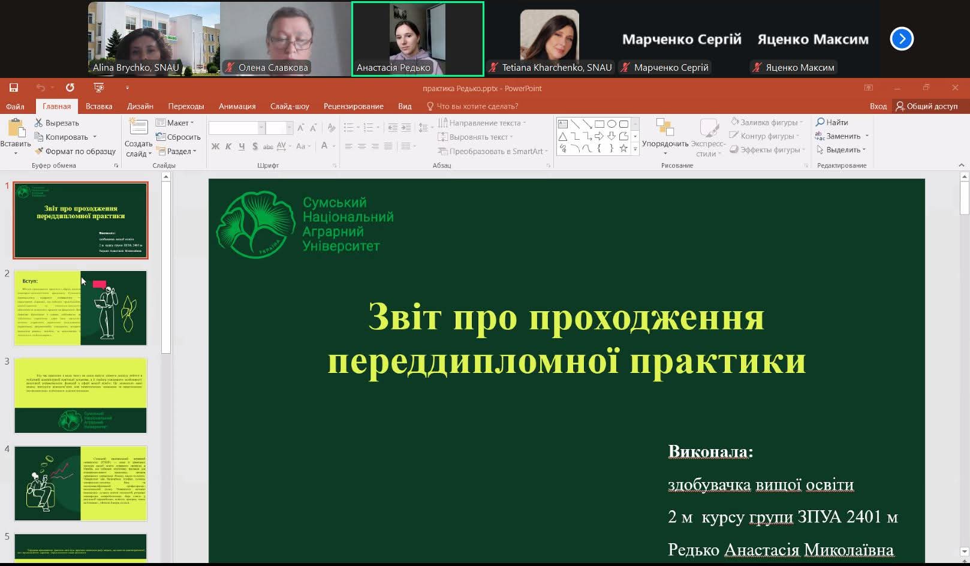
Task: Switch to the Design (Дизайн) tab
Action: [x=140, y=106]
